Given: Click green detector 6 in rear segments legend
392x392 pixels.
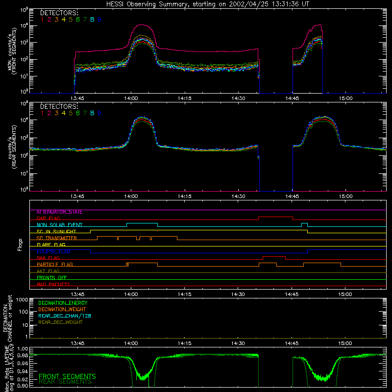Looking at the screenshot, I should coord(78,113).
